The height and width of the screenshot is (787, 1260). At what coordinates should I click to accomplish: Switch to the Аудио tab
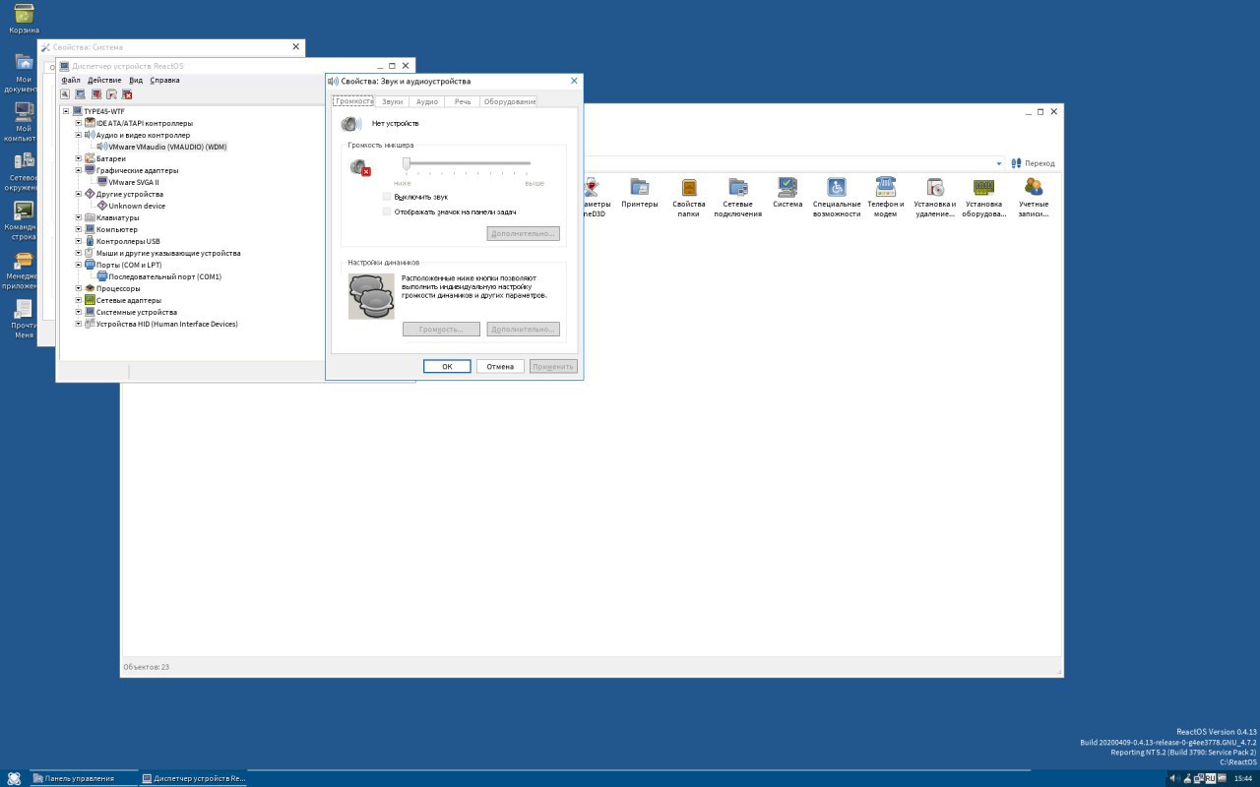click(x=427, y=101)
